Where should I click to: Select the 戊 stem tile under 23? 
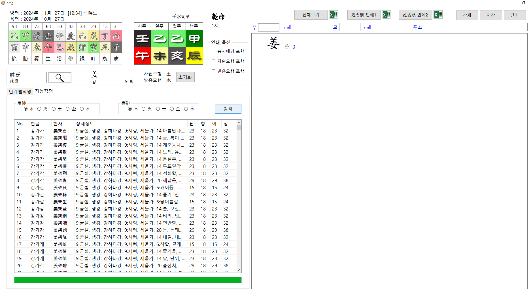pyautogui.click(x=94, y=36)
